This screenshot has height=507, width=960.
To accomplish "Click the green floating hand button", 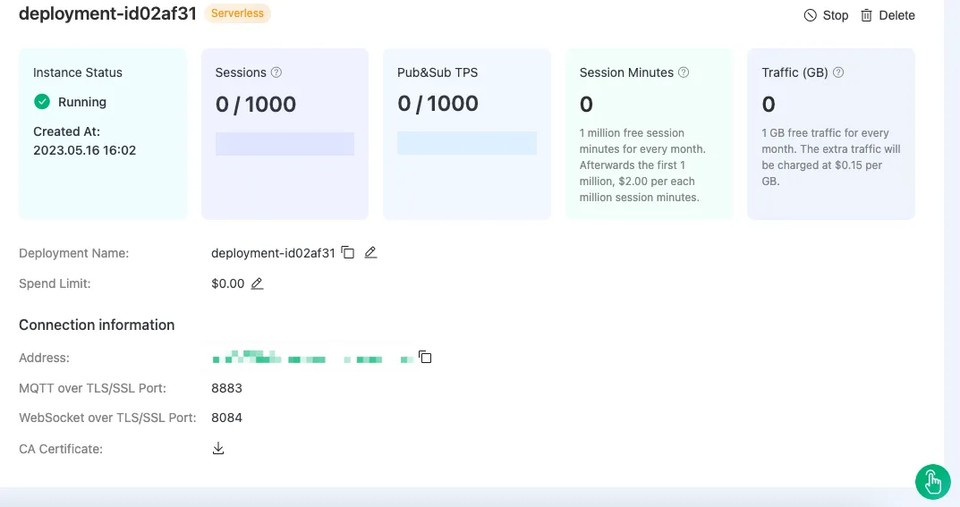I will click(x=932, y=482).
